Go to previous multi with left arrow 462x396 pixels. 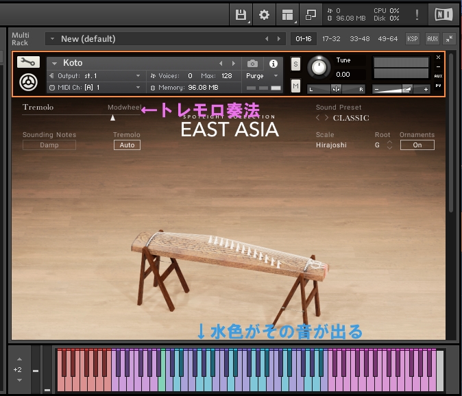[x=267, y=38]
